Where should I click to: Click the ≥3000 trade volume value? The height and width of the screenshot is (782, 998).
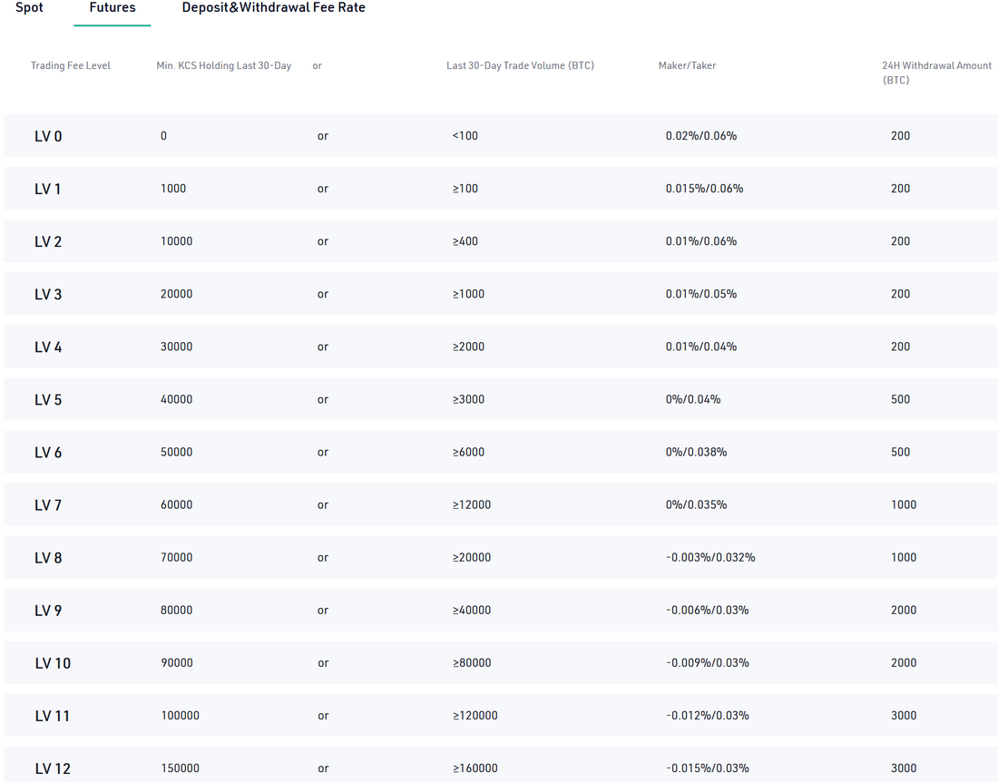click(x=468, y=399)
